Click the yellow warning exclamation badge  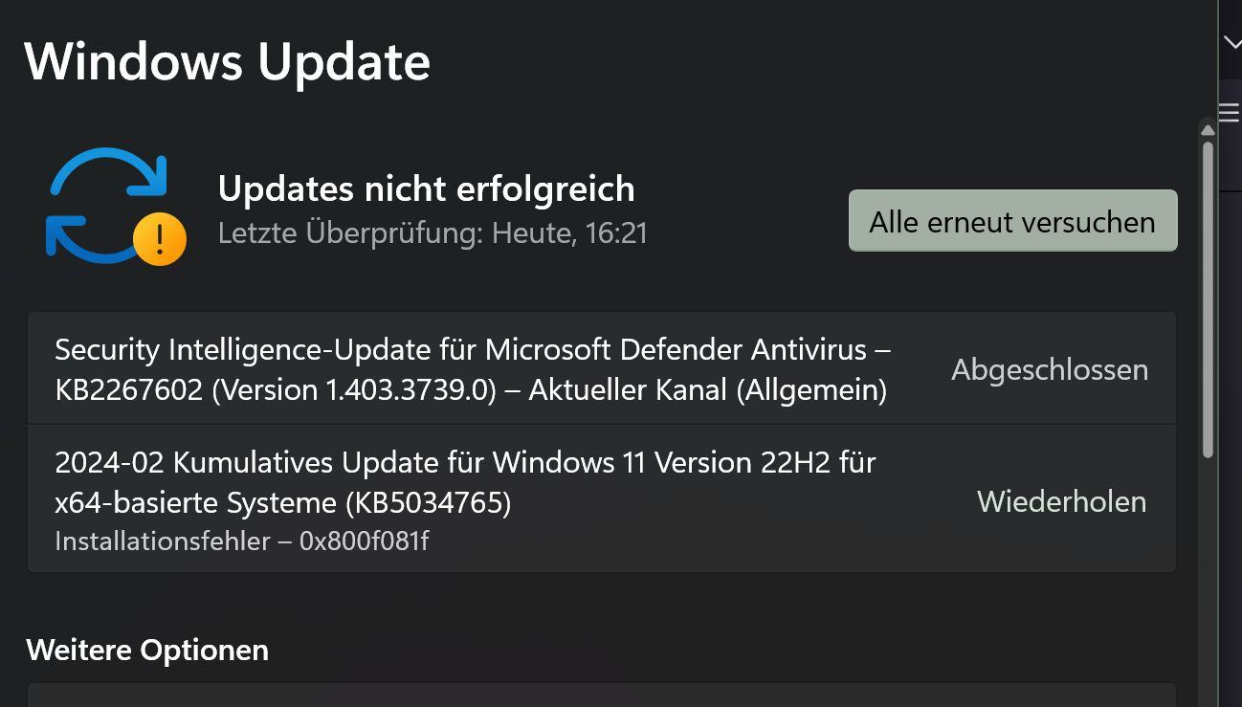(x=159, y=238)
